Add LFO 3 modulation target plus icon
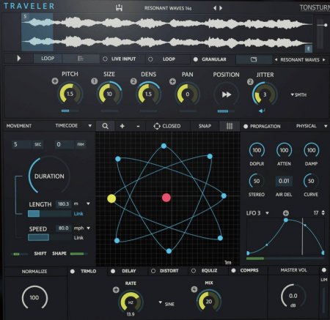The image size is (330, 320). [x=286, y=213]
